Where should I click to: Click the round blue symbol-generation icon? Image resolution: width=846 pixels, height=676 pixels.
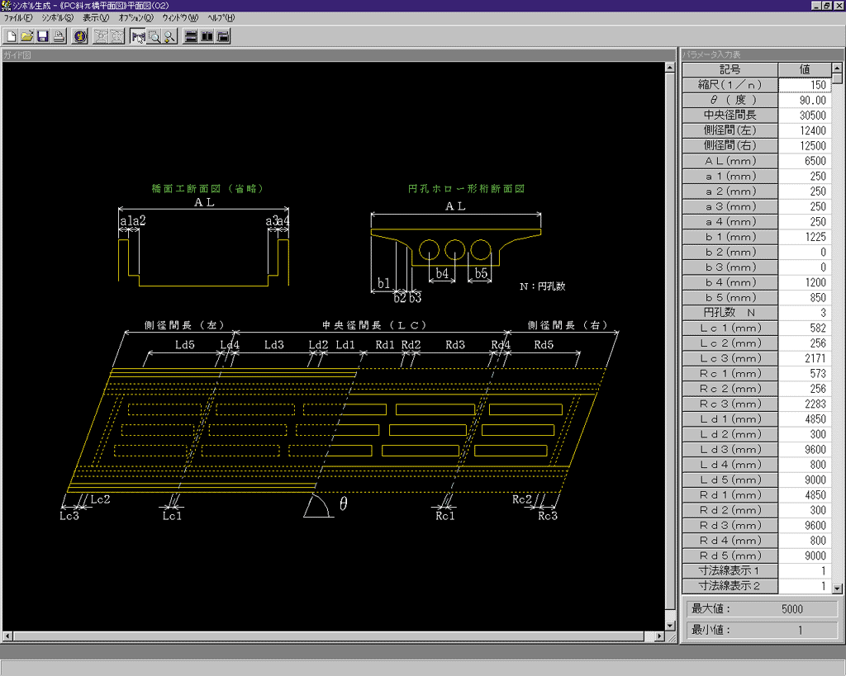pos(80,36)
